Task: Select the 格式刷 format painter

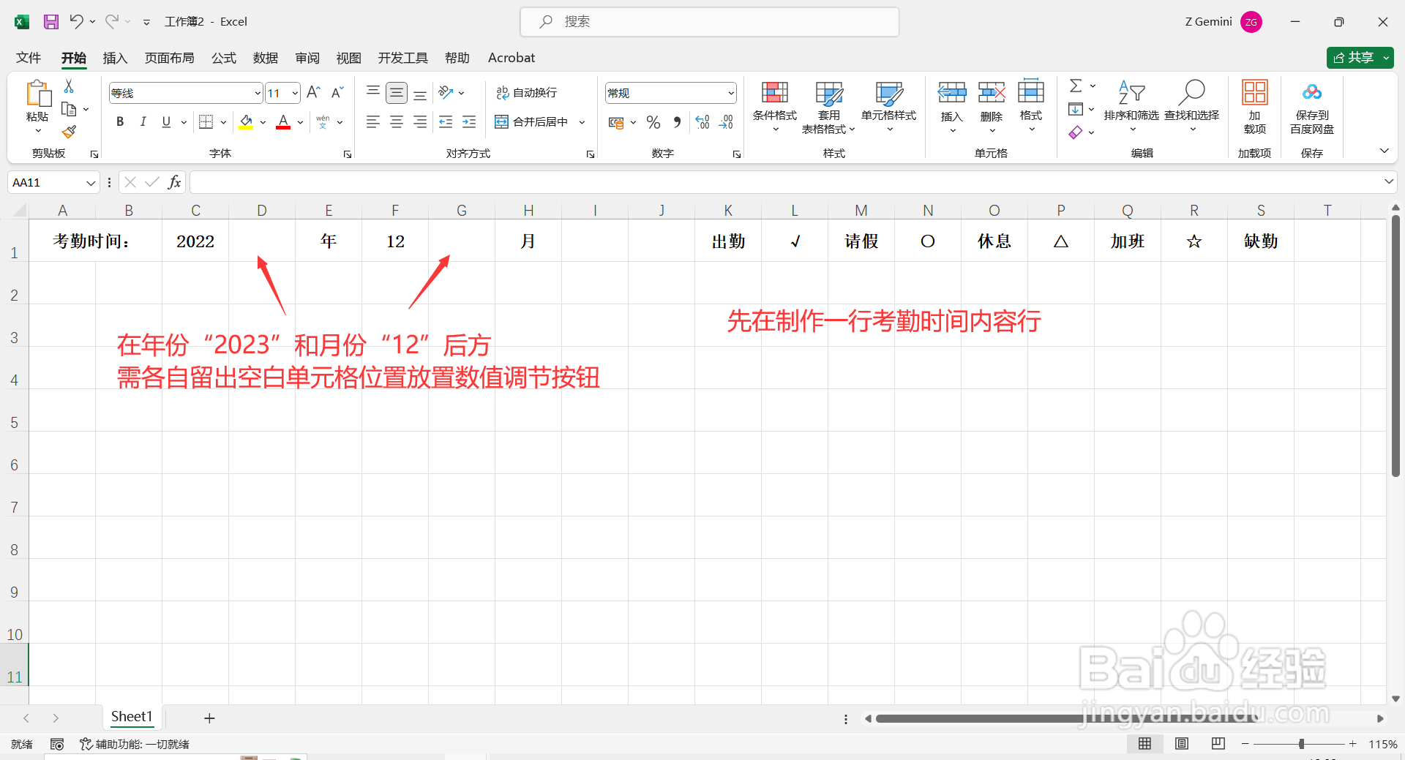Action: tap(69, 132)
